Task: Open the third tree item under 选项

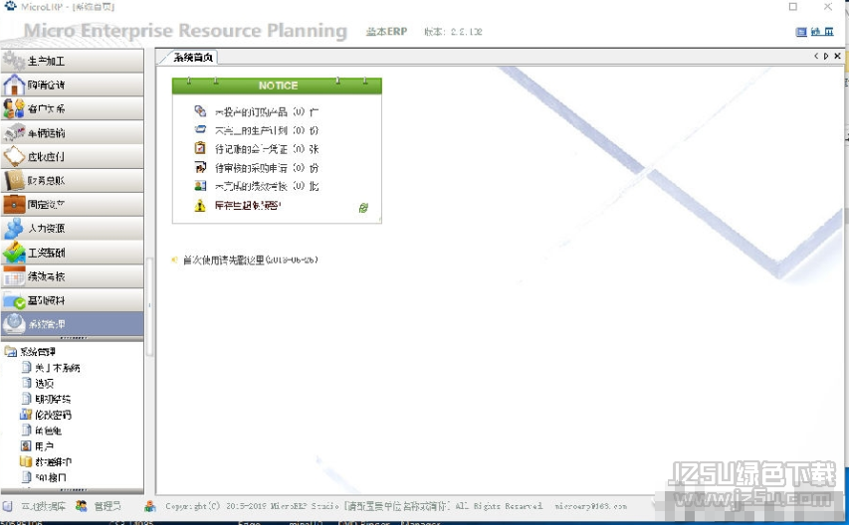Action: [x=53, y=399]
